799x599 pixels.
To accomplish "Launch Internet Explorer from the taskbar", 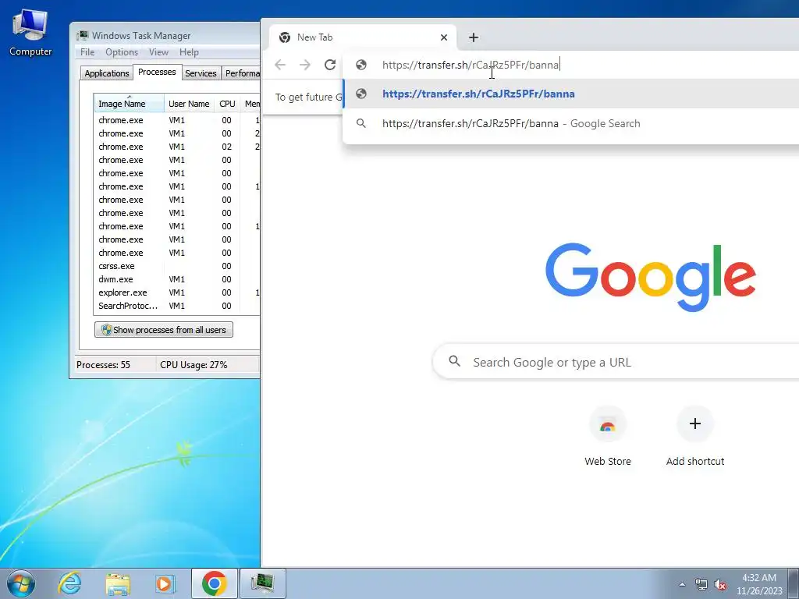I will click(x=69, y=583).
